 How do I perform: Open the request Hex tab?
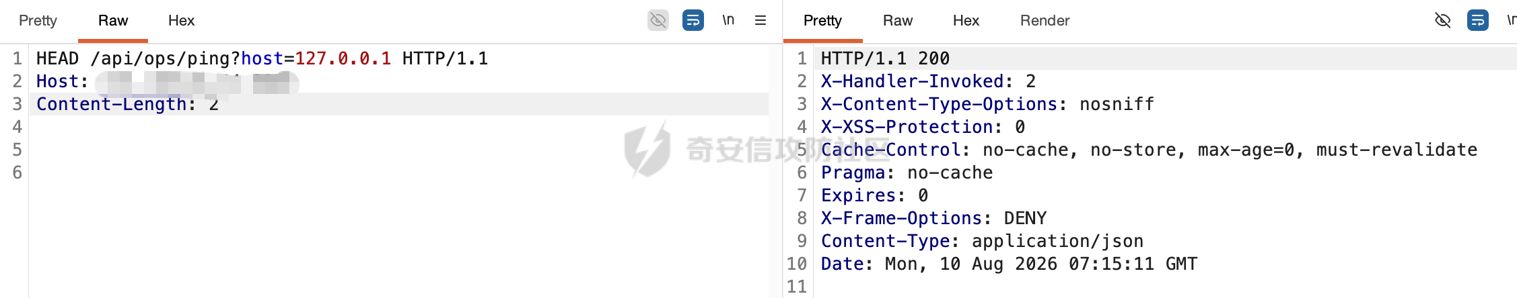point(181,21)
